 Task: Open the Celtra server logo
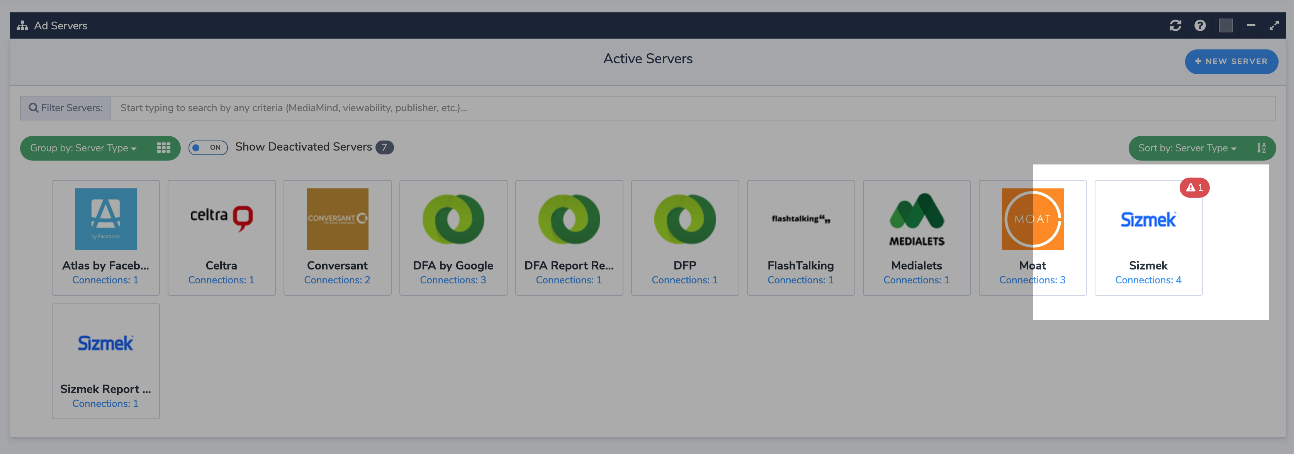[221, 219]
